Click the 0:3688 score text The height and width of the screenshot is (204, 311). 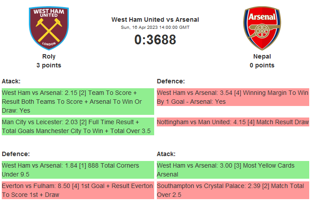155,40
